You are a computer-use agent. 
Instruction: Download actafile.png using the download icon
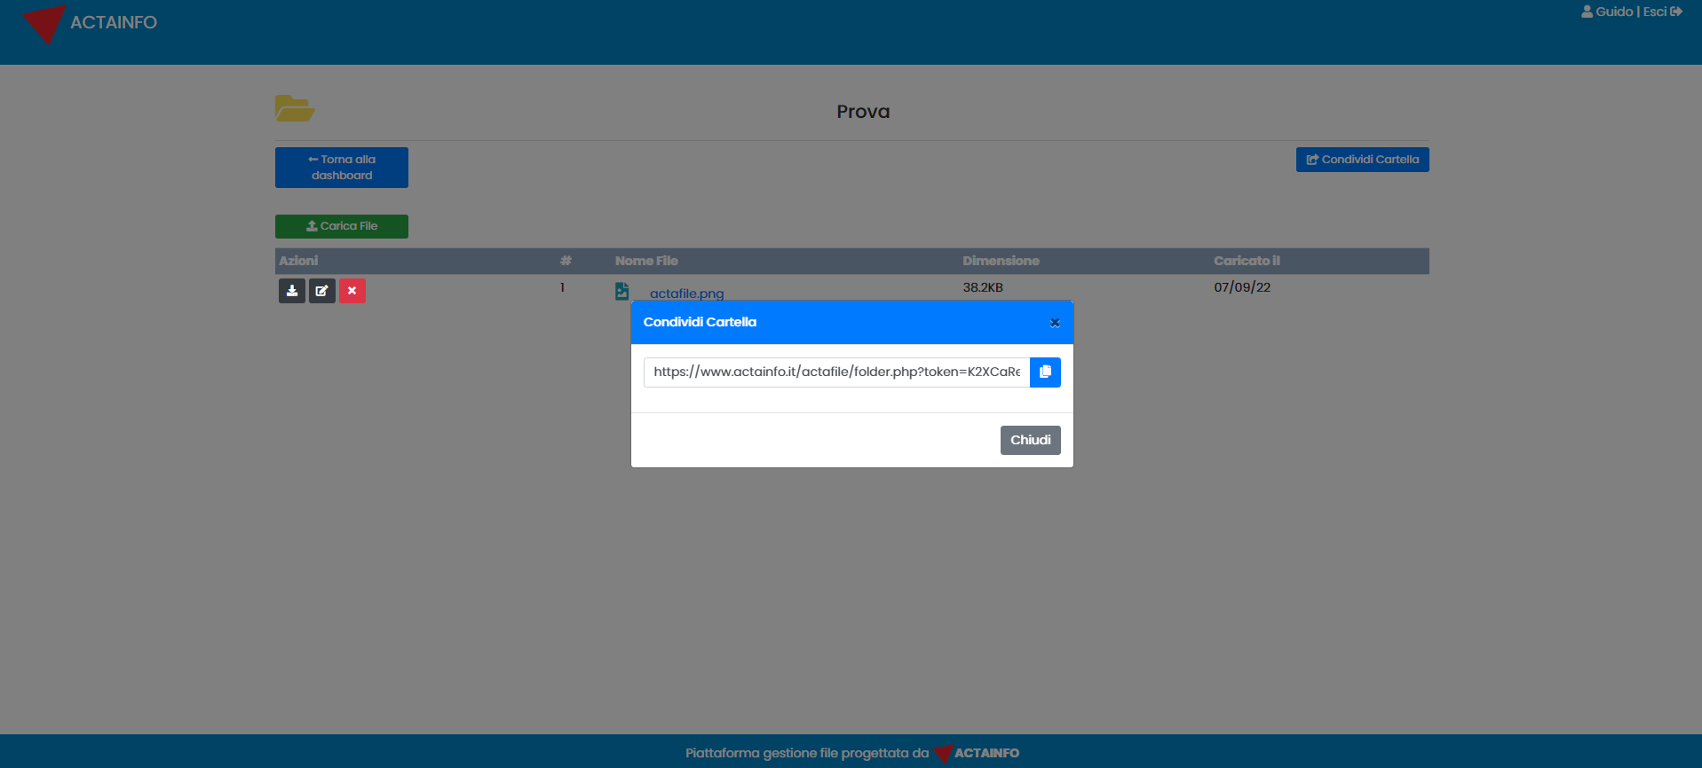(291, 291)
